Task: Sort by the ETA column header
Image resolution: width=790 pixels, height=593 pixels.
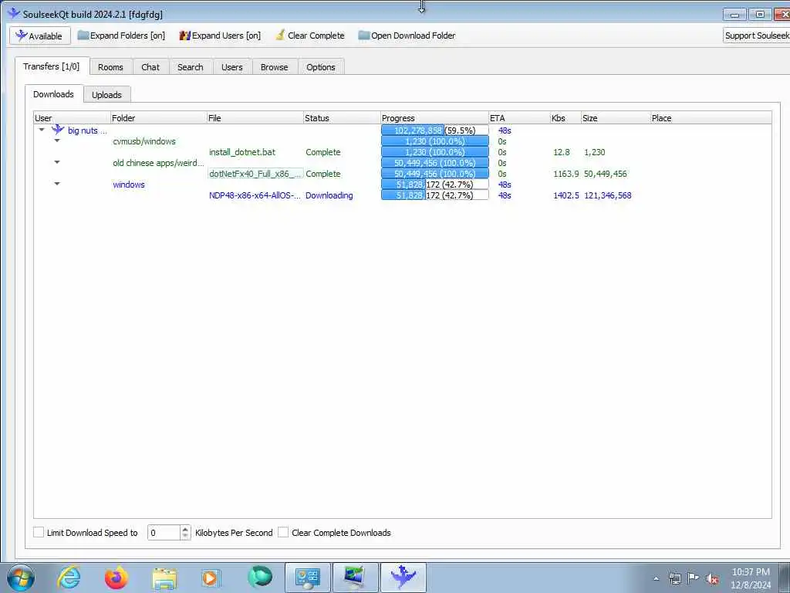Action: (x=519, y=118)
